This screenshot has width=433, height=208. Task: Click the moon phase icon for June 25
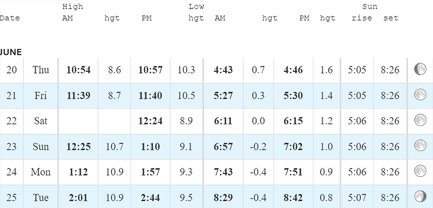click(420, 197)
